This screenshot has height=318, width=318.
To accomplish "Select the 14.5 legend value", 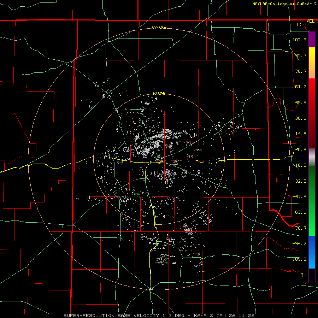I will click(301, 134).
